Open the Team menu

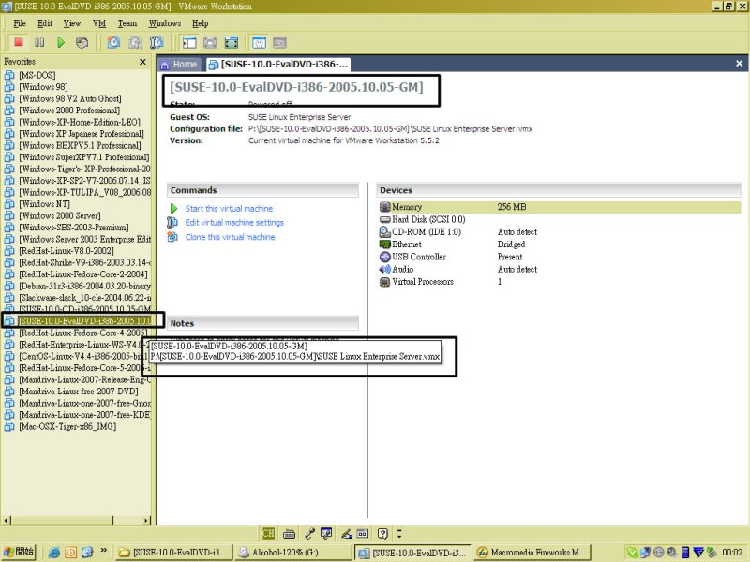point(127,23)
